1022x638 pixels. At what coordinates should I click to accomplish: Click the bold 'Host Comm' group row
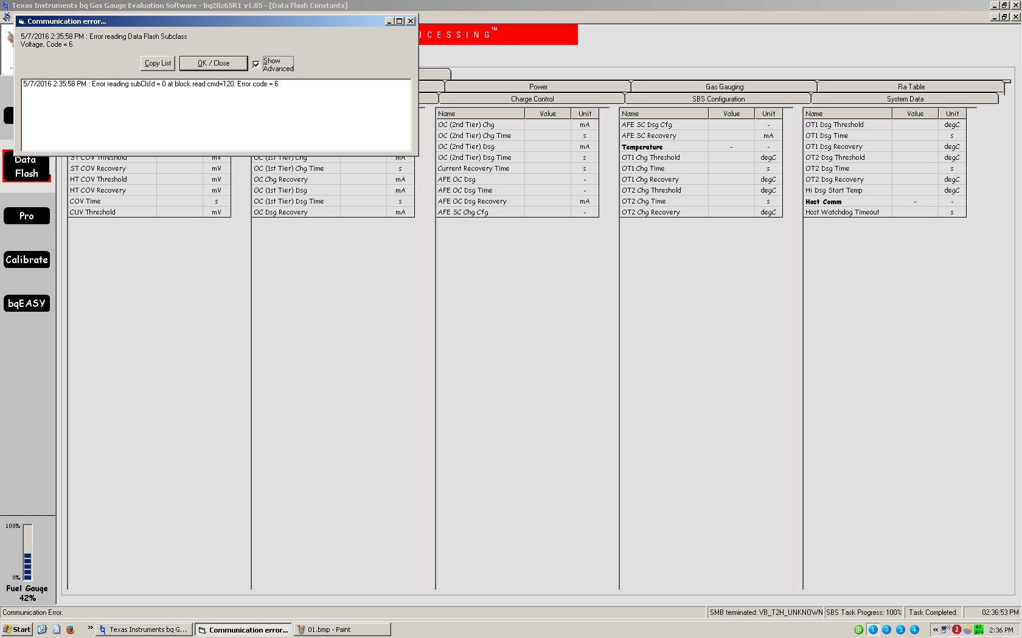[x=885, y=201]
